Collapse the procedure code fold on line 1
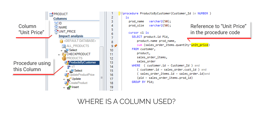This screenshot has width=257, height=136. tap(122, 13)
